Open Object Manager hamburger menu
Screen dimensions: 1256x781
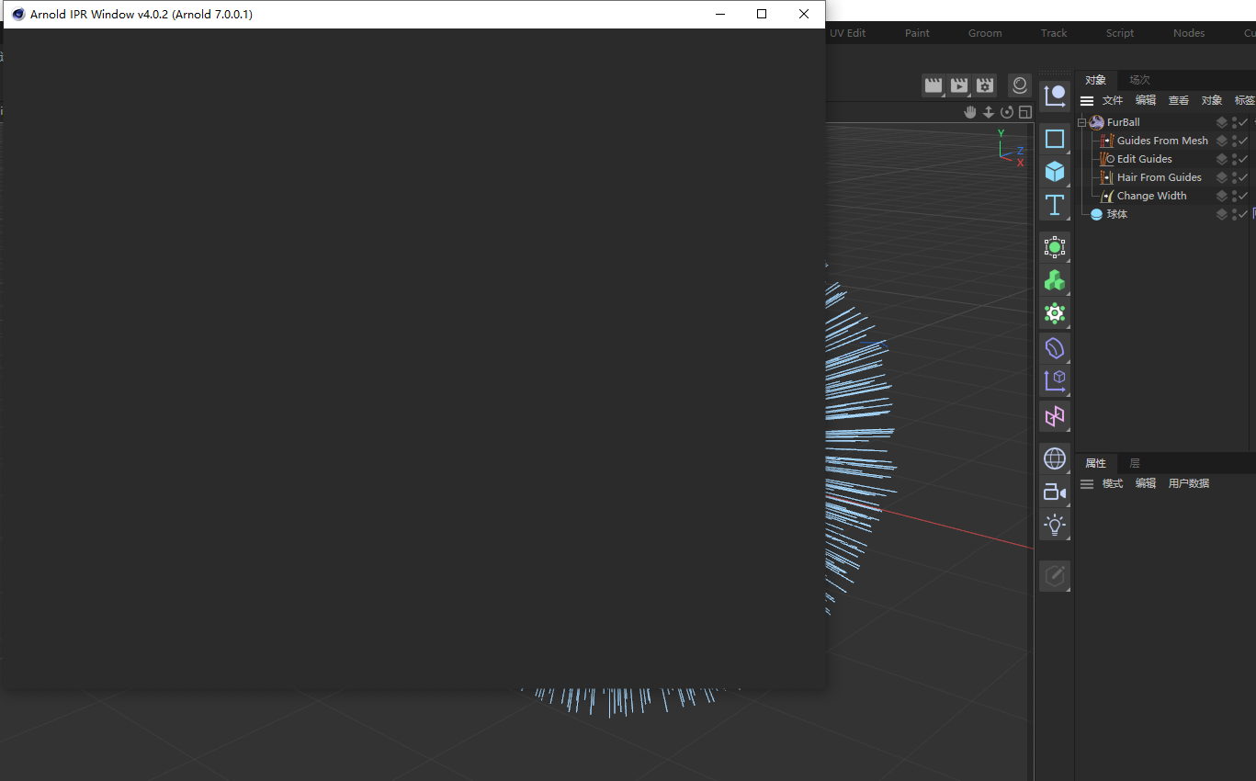click(1087, 101)
